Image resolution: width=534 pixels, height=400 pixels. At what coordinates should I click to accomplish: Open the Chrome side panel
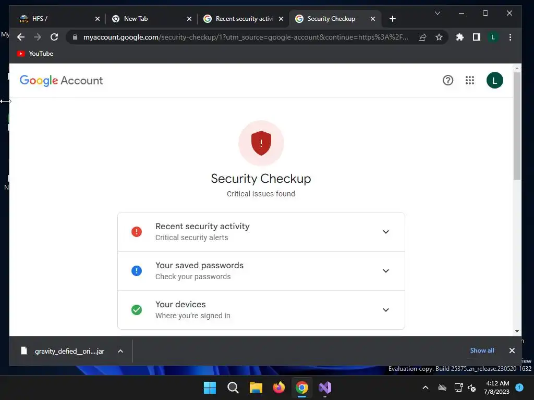click(x=477, y=37)
